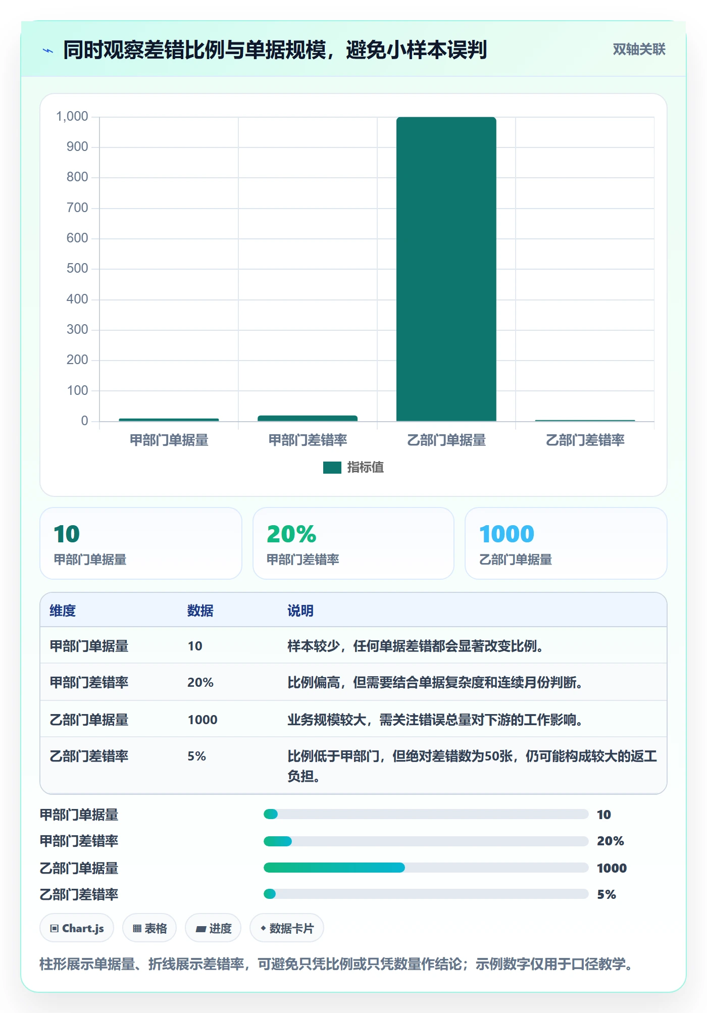Screen dimensions: 707x1013
Task: Click the 甲部门单据量 x-axis label
Action: point(169,440)
